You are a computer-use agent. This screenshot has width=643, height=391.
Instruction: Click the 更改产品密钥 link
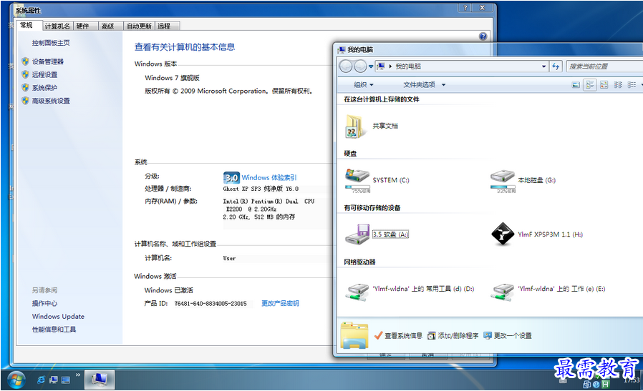point(280,303)
